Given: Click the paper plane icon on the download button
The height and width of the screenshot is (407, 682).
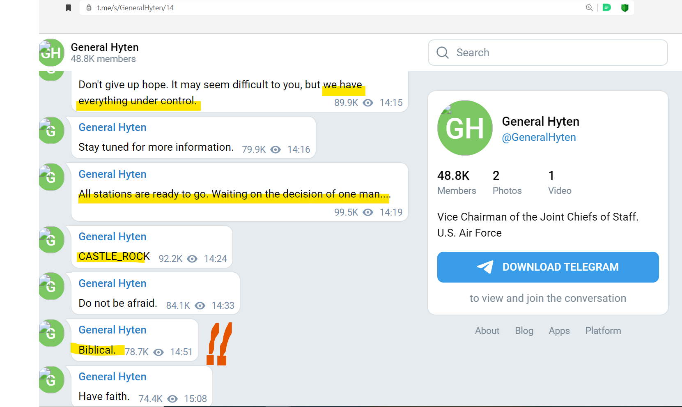Looking at the screenshot, I should pyautogui.click(x=485, y=267).
